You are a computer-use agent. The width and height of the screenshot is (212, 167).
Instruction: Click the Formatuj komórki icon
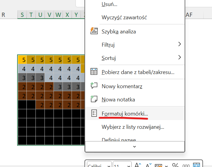click(x=94, y=113)
